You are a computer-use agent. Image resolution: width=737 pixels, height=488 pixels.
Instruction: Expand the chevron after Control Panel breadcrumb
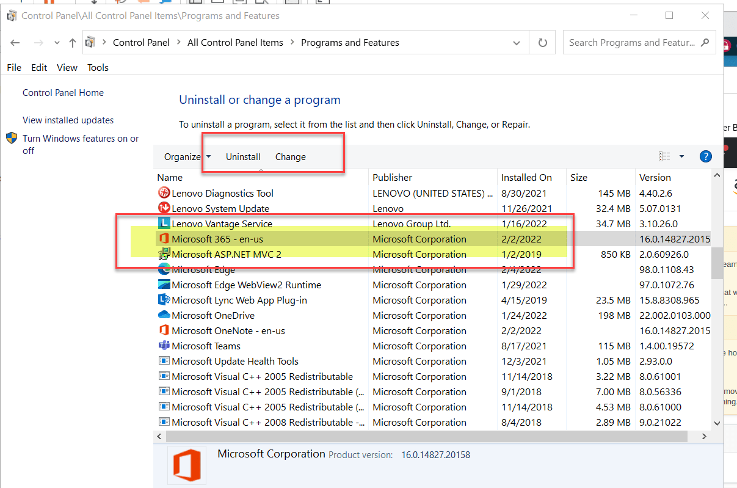pos(178,43)
